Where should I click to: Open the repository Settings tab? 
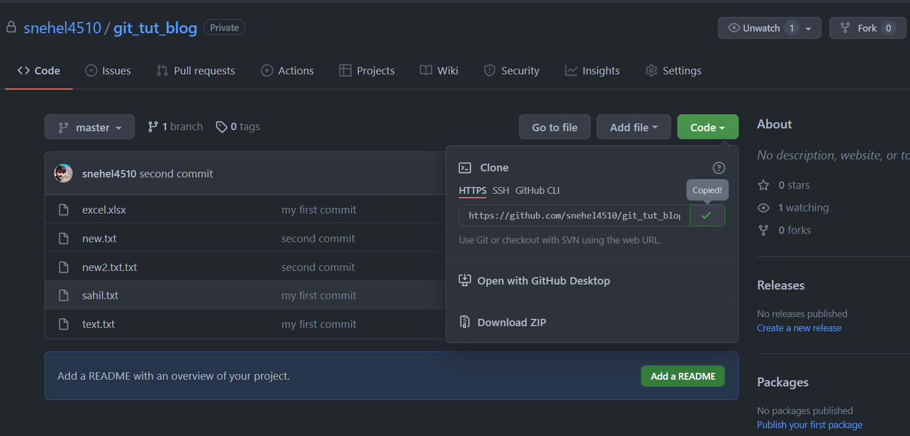click(673, 70)
